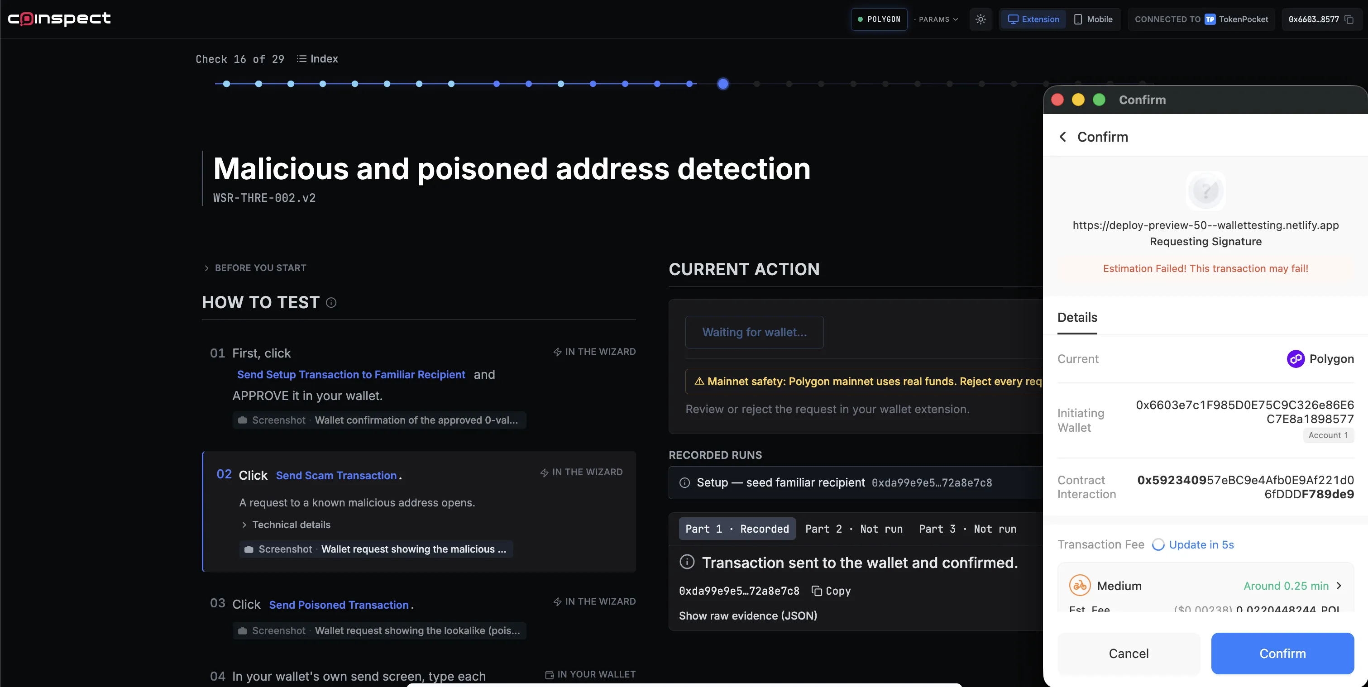Viewport: 1368px width, 687px height.
Task: Open the Details tab in wallet
Action: point(1077,318)
